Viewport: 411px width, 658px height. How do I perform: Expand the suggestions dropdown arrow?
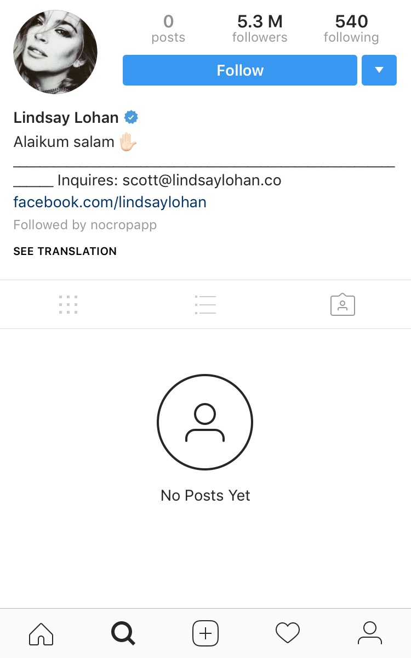379,70
